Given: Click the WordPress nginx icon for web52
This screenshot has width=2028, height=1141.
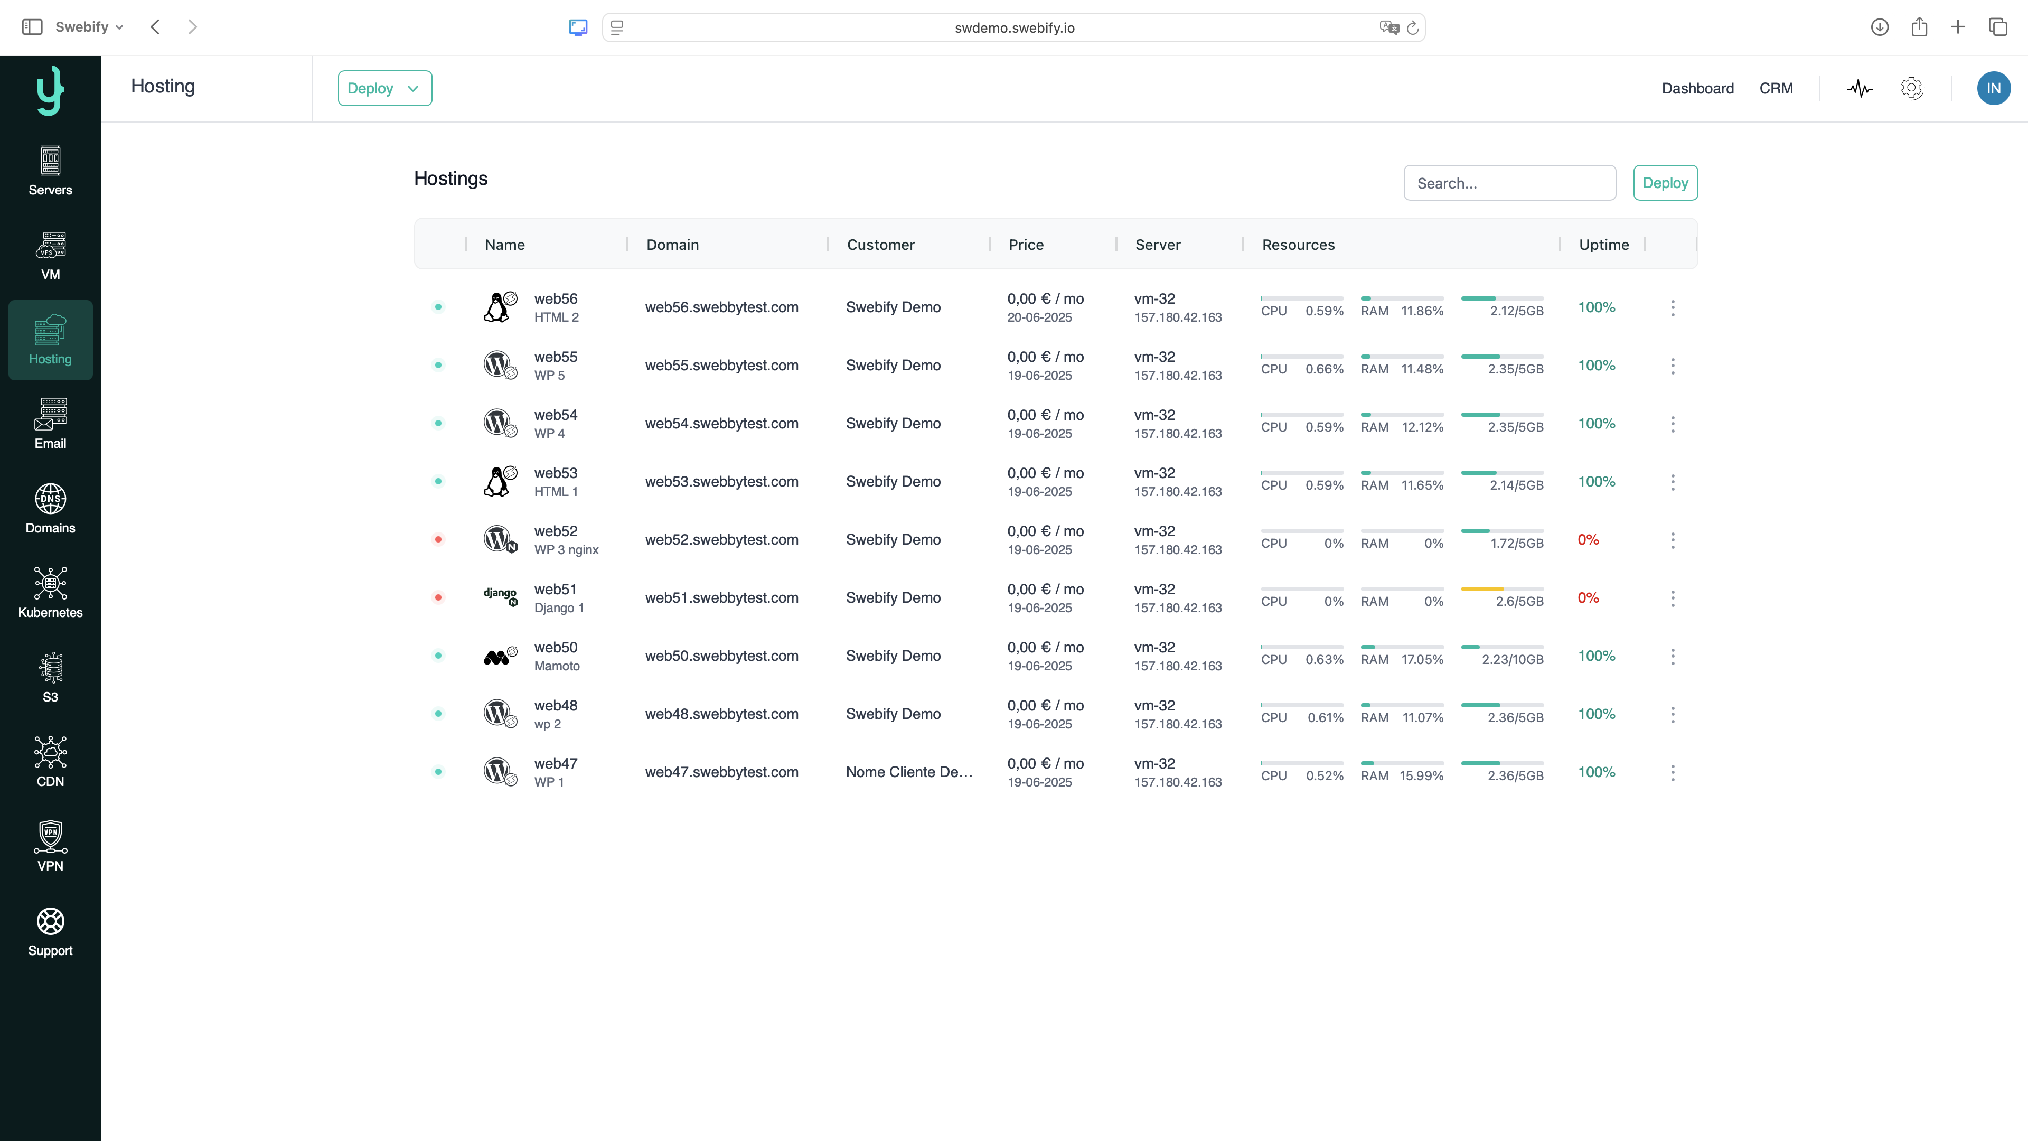Looking at the screenshot, I should coord(500,539).
